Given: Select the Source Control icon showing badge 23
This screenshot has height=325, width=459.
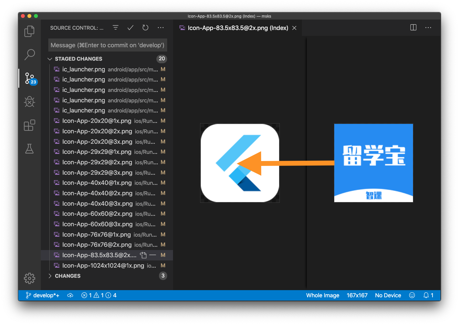Looking at the screenshot, I should [x=29, y=78].
